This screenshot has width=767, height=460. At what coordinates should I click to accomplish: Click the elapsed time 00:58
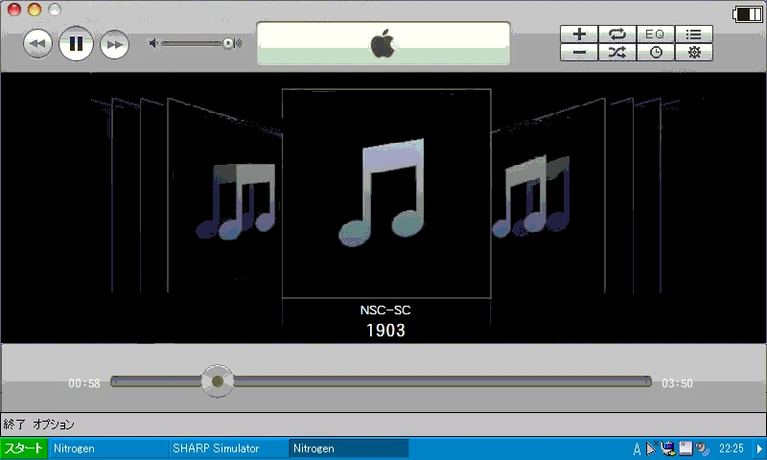(x=84, y=383)
